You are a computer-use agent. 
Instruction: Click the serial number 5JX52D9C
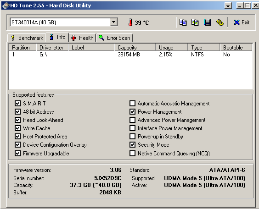pos(108,178)
